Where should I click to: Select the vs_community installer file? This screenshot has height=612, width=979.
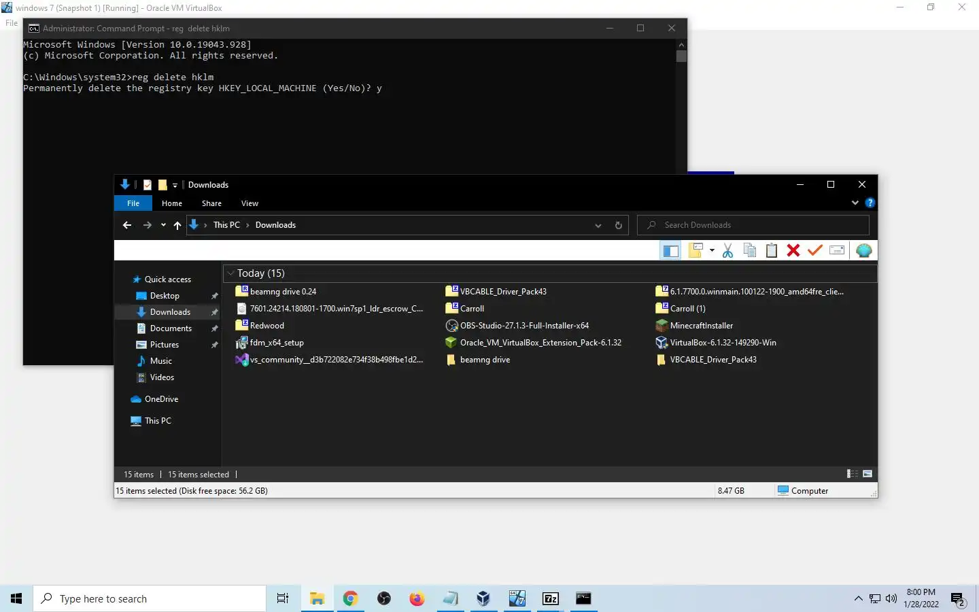[329, 360]
